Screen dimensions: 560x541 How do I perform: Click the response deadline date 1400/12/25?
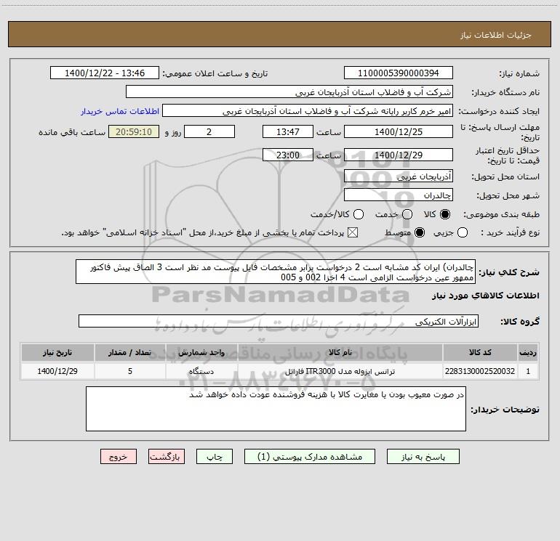coord(399,132)
